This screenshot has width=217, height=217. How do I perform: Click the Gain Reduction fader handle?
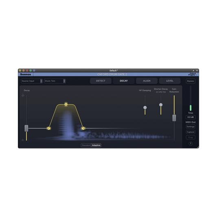coord(174,118)
